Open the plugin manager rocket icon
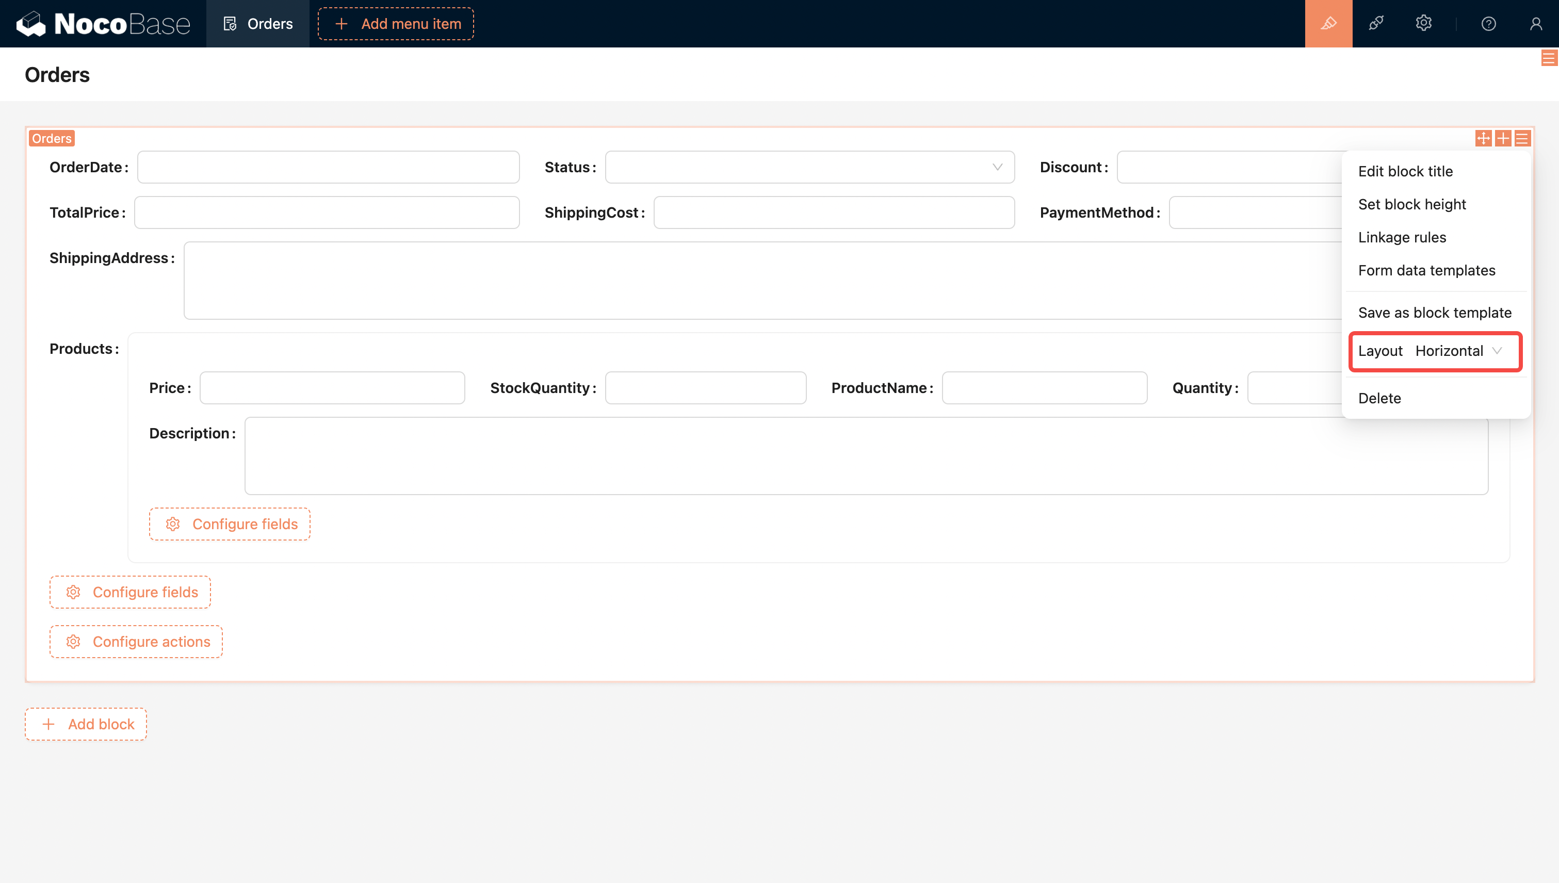Image resolution: width=1559 pixels, height=883 pixels. (x=1376, y=24)
